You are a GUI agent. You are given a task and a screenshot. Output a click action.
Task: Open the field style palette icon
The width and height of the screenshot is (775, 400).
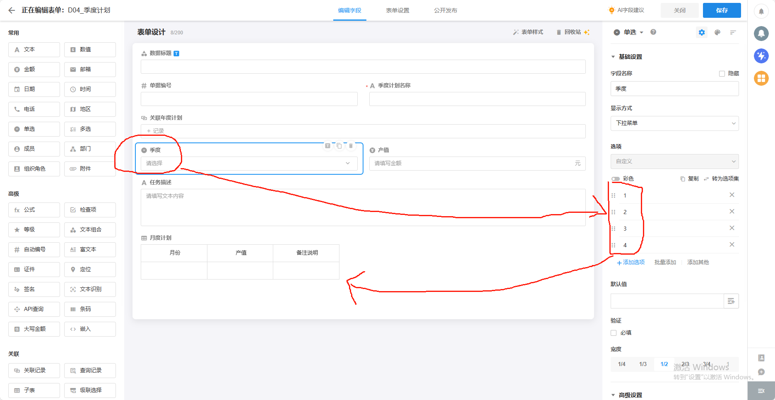tap(717, 32)
